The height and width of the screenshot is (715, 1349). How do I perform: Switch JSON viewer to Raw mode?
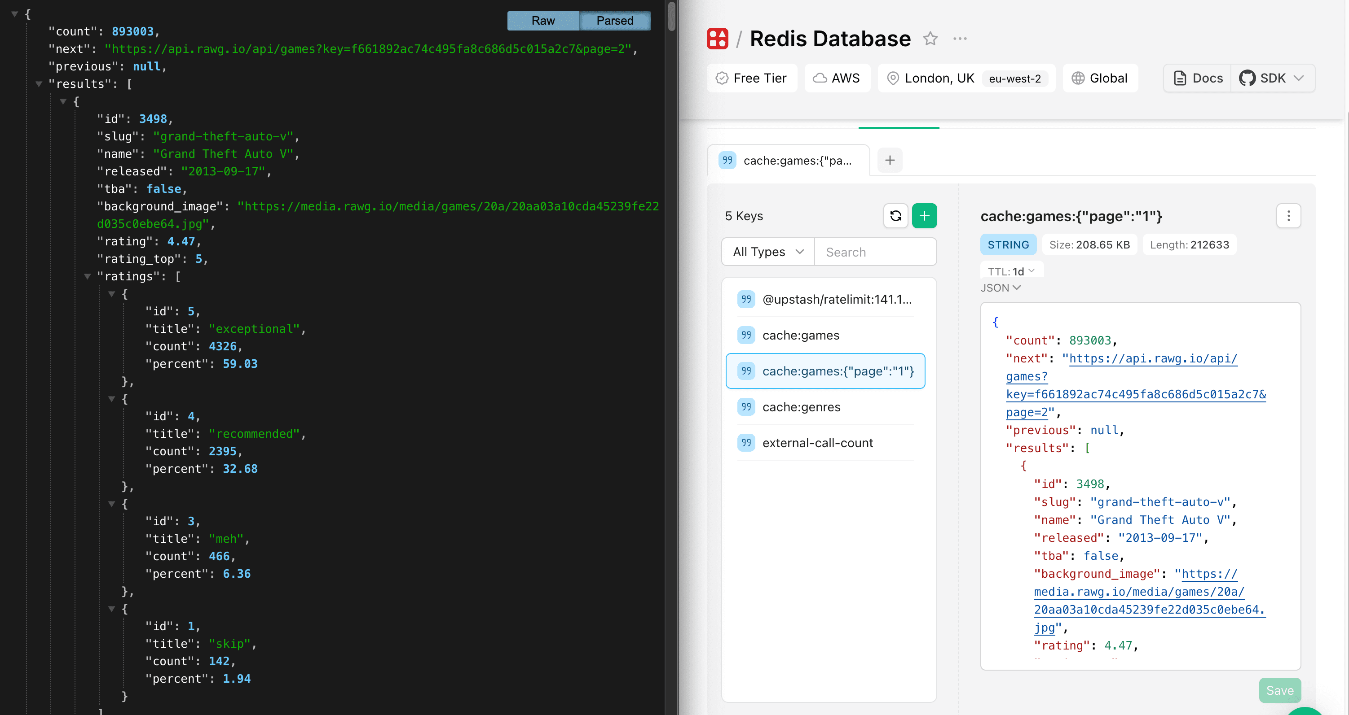[x=542, y=21]
